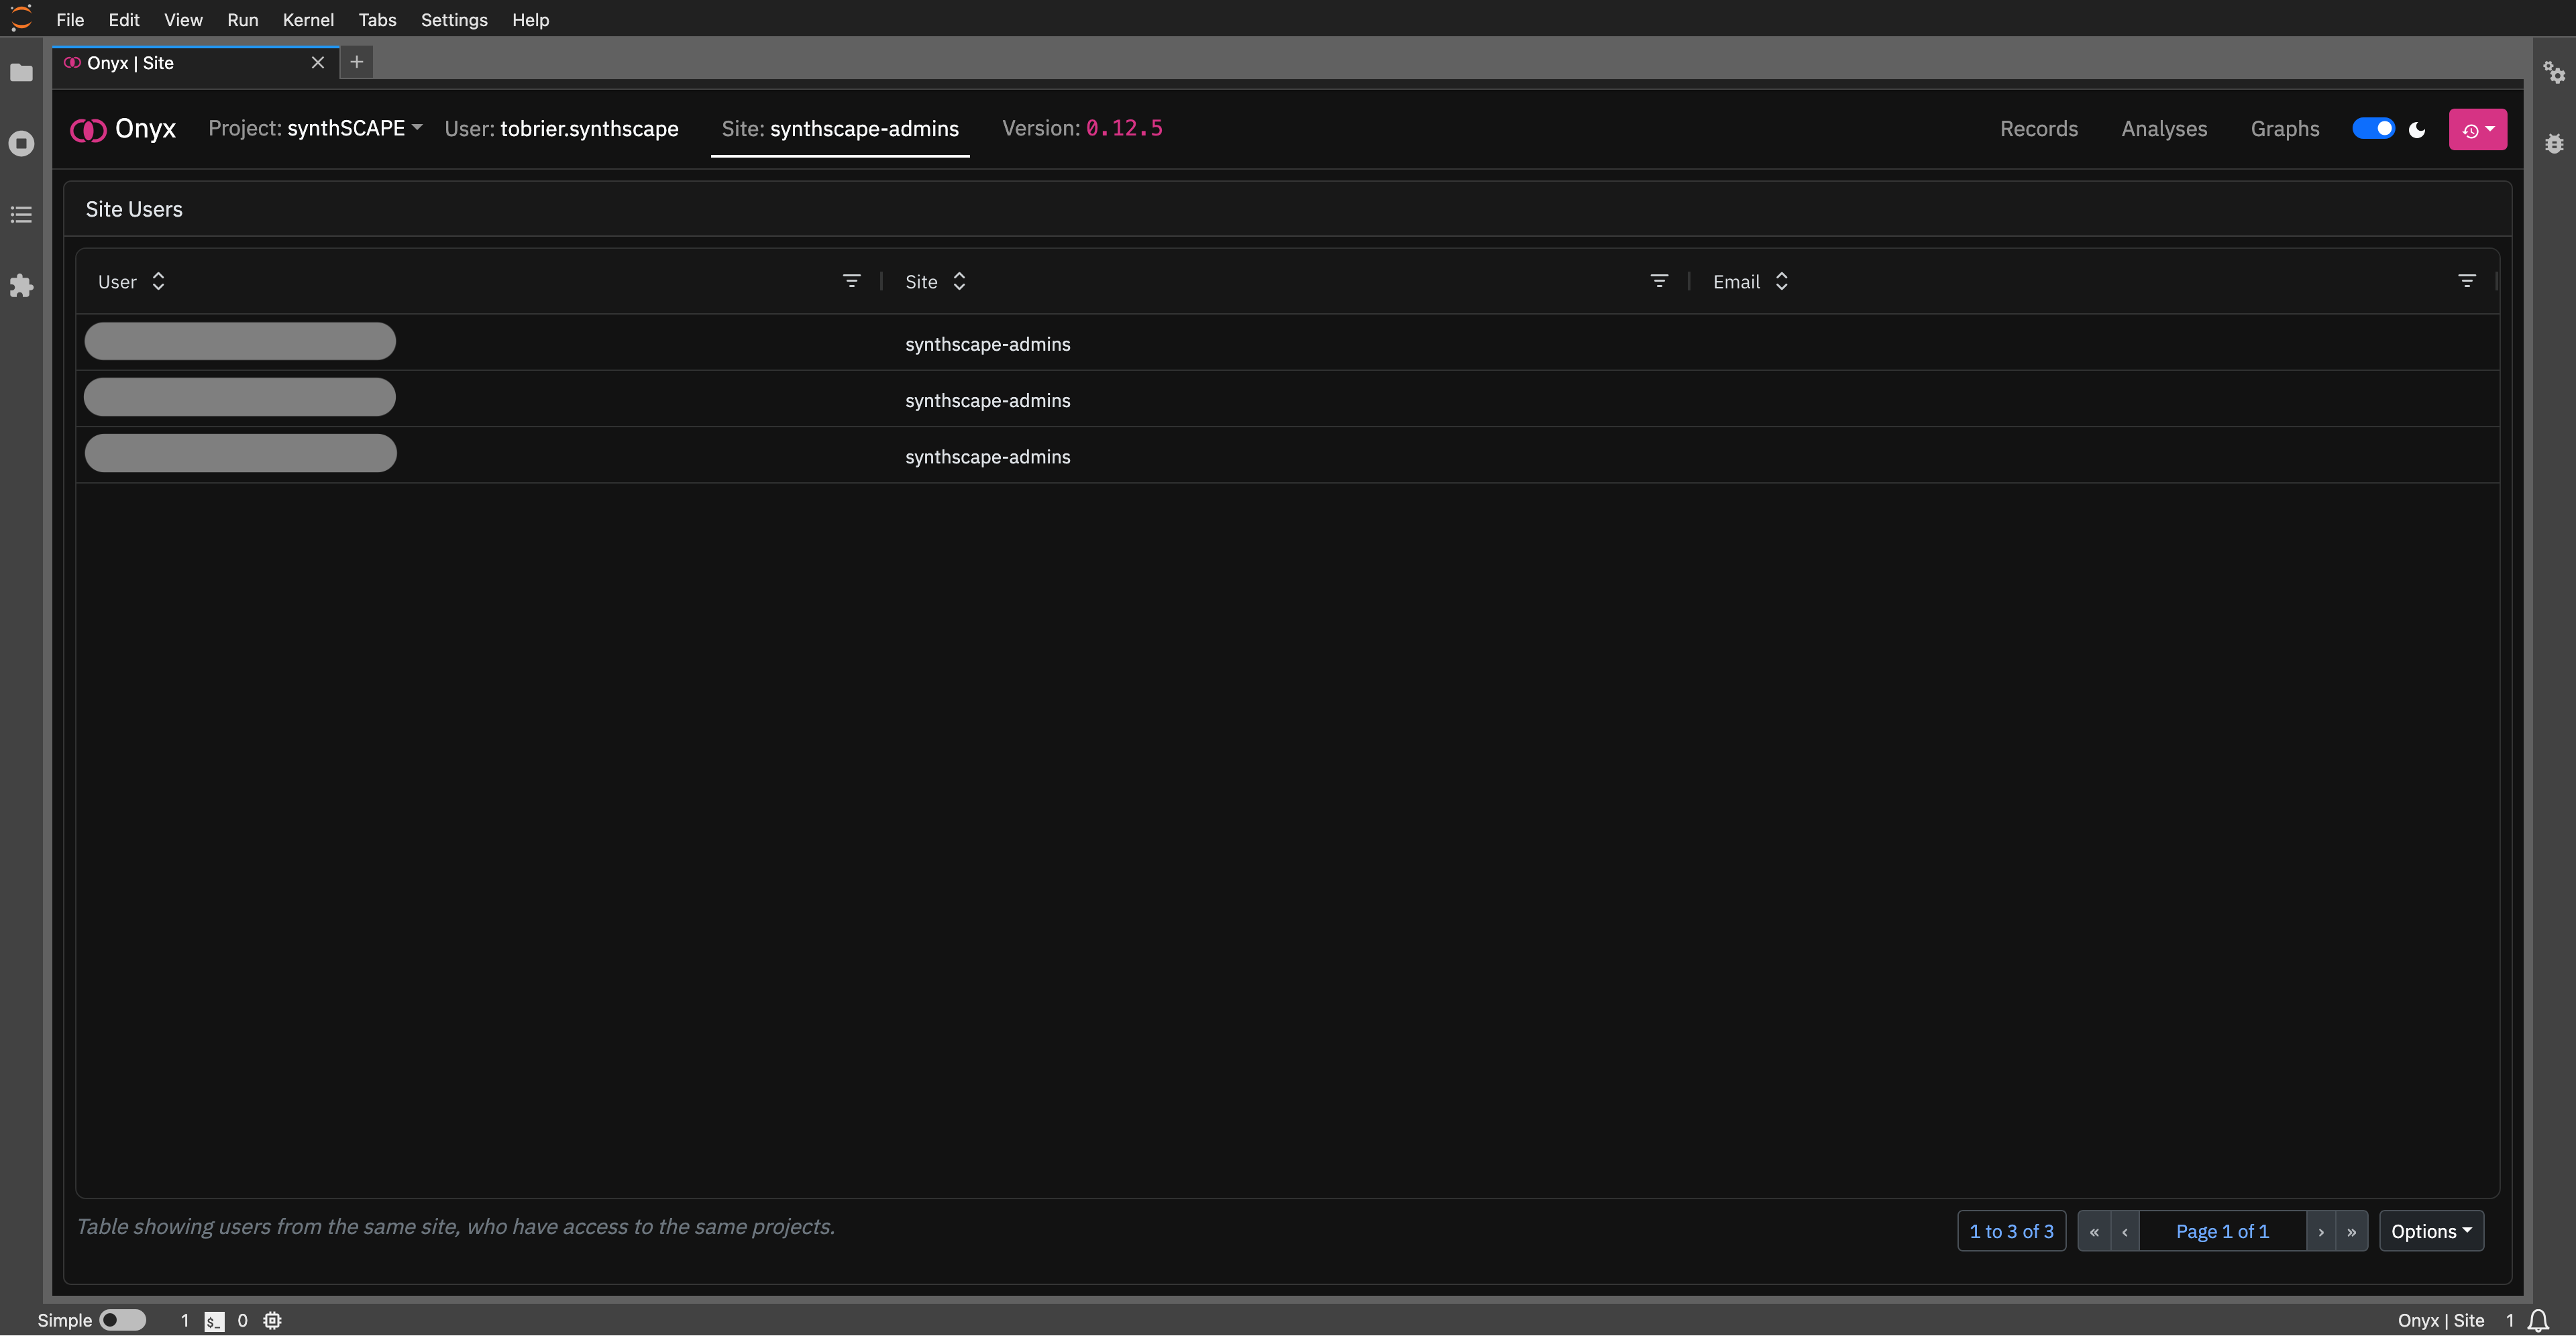This screenshot has width=2576, height=1336.
Task: Click the second row's synthscape-admins cell
Action: coord(987,401)
